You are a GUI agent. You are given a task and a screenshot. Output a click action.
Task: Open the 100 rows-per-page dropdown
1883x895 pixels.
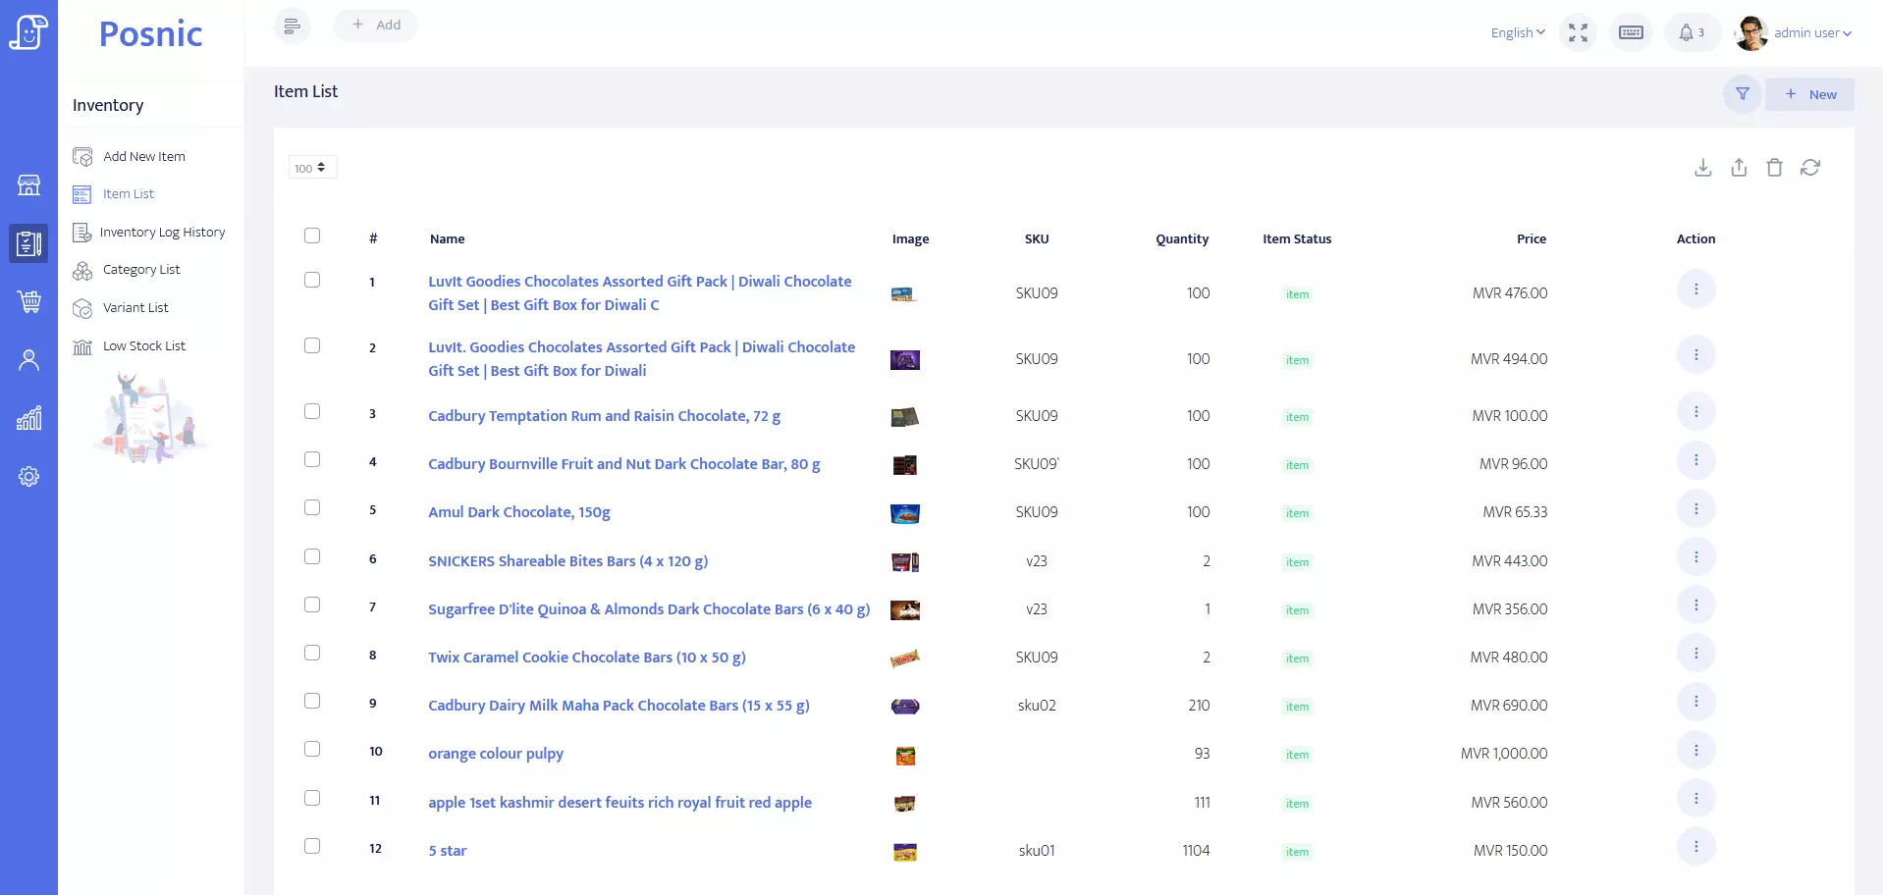[x=312, y=168]
